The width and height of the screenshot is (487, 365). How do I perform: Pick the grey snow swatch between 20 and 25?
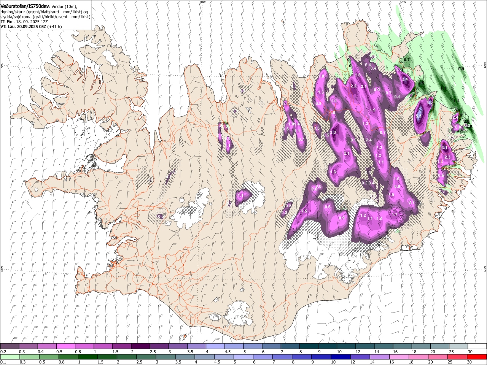[439, 346]
